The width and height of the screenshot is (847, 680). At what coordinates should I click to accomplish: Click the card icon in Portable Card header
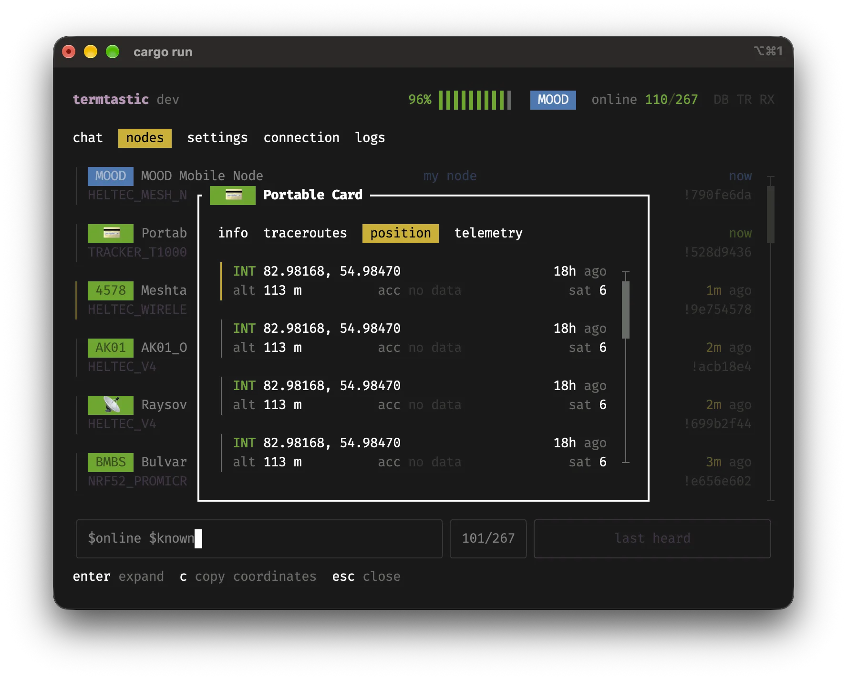(233, 195)
